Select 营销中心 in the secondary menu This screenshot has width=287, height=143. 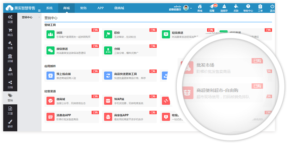coord(27,17)
